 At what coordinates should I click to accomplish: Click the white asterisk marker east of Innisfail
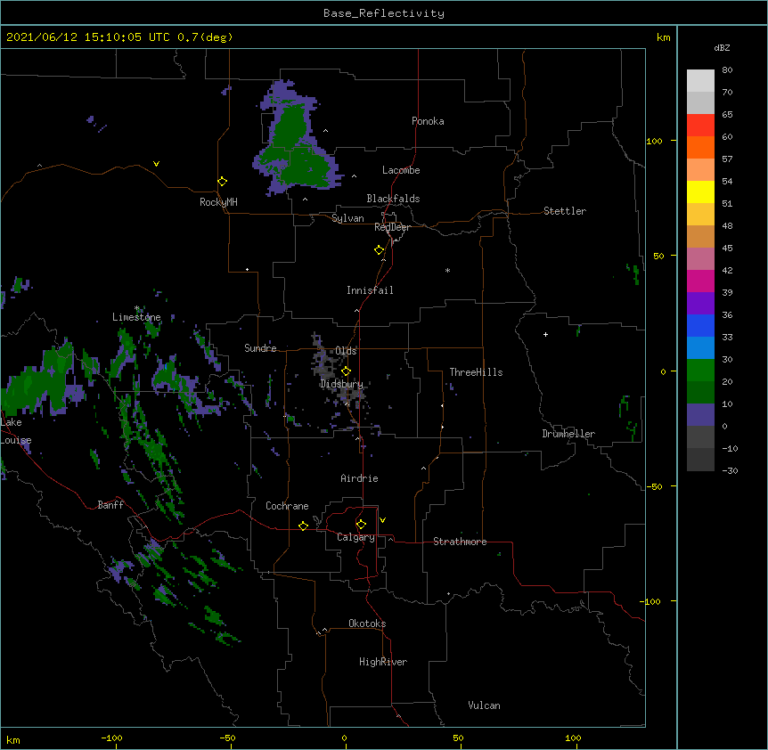(447, 270)
